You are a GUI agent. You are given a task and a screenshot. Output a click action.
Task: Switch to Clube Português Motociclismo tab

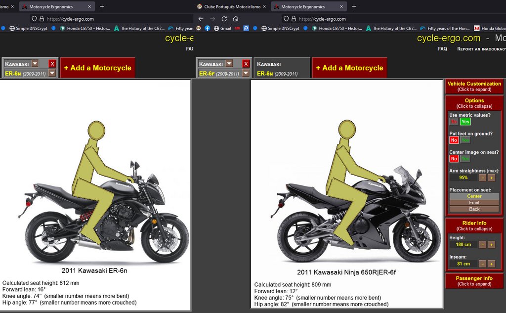(232, 6)
